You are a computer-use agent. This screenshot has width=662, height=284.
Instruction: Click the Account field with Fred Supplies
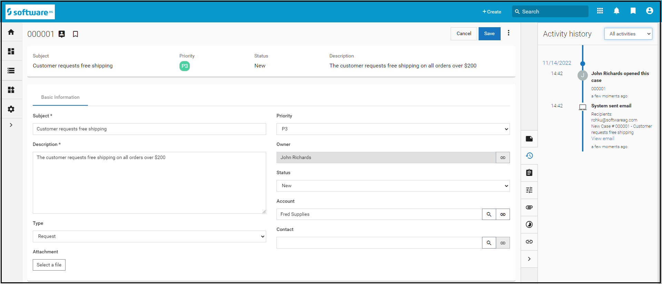tap(379, 214)
